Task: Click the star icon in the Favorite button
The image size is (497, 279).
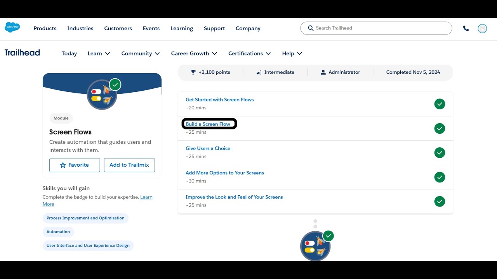Action: (x=63, y=165)
